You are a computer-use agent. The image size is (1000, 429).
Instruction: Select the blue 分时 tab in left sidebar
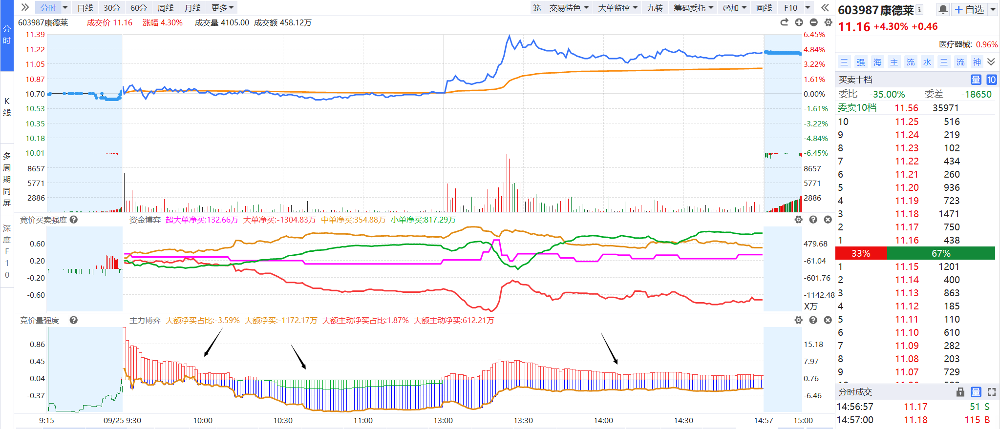pos(7,35)
